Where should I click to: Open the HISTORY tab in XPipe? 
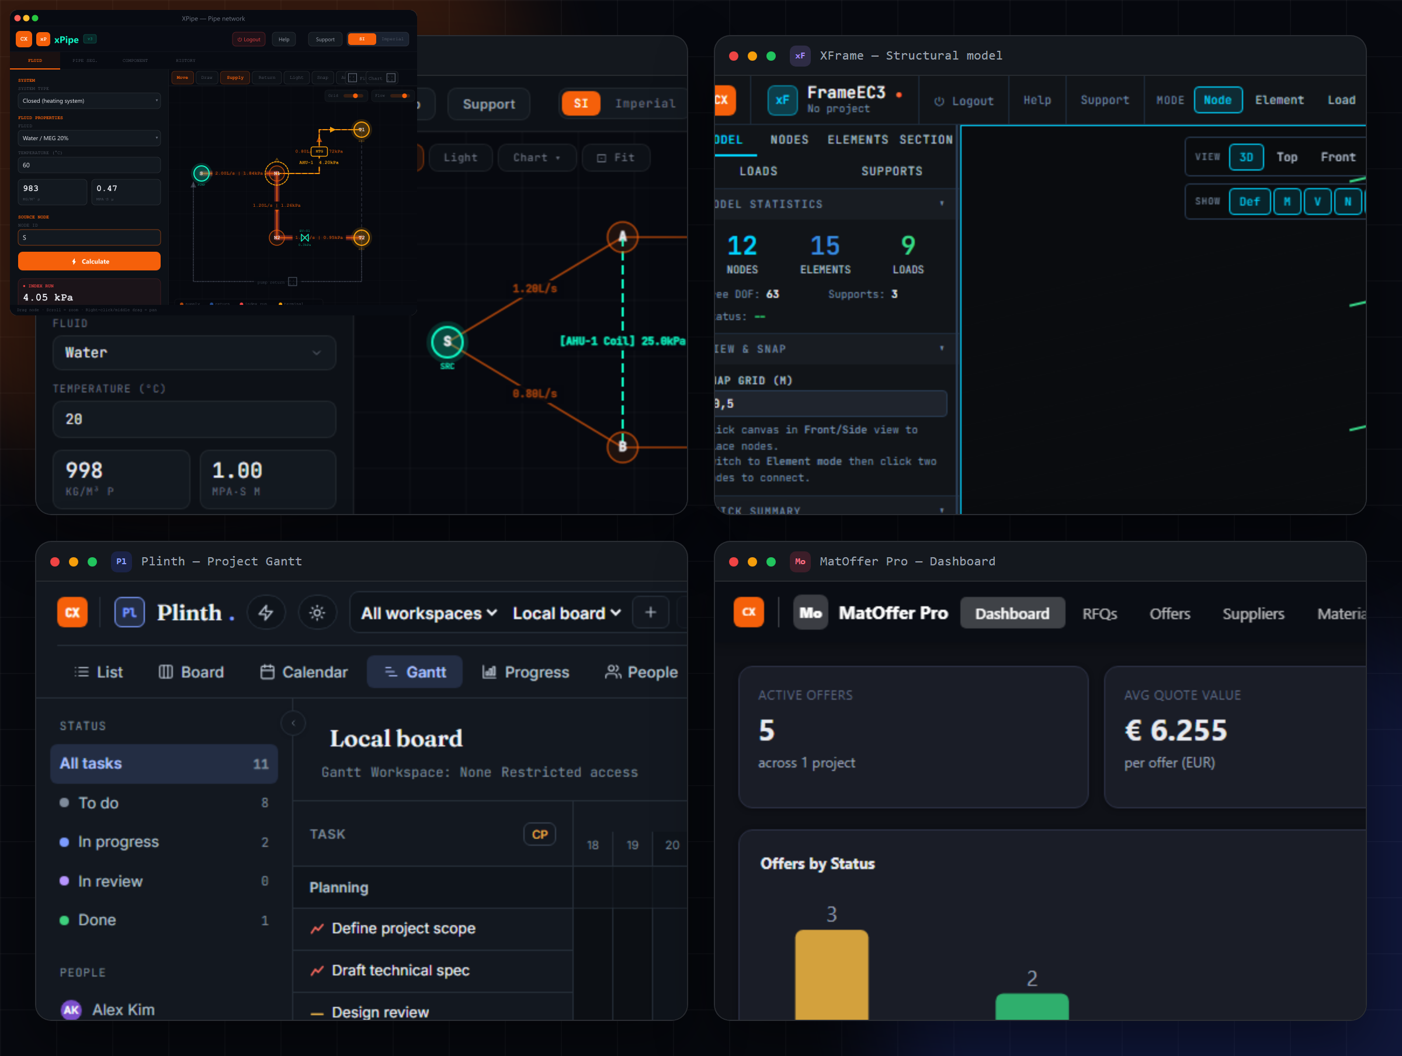(186, 61)
